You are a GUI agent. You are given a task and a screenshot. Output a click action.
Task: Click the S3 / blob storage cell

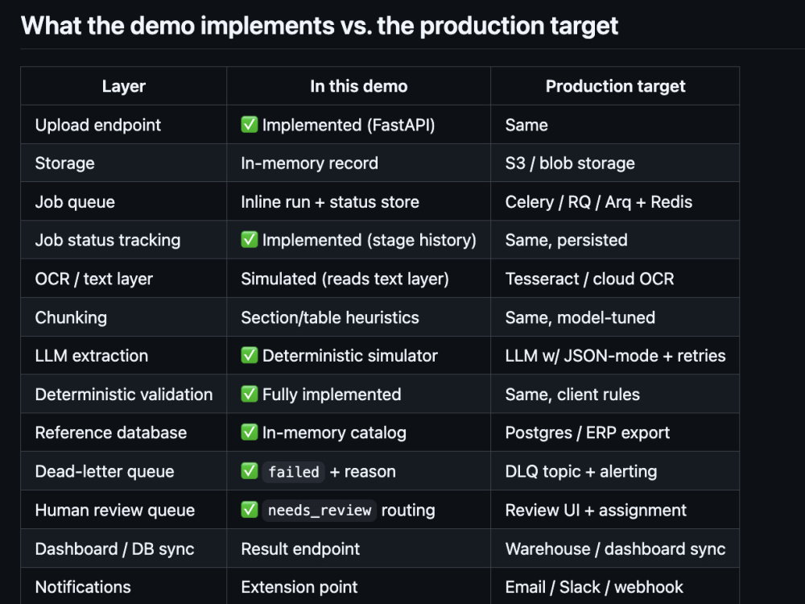615,163
